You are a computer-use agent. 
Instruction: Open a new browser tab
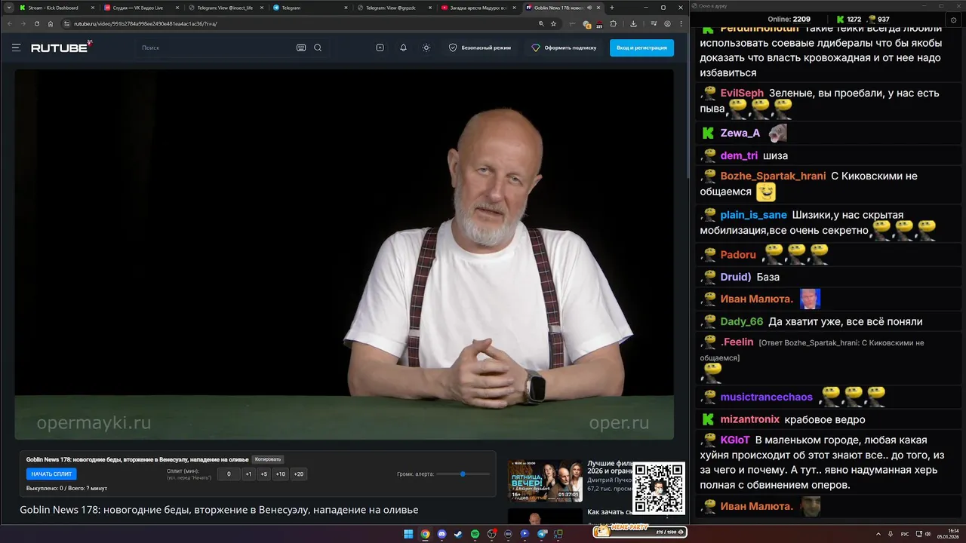click(x=612, y=8)
